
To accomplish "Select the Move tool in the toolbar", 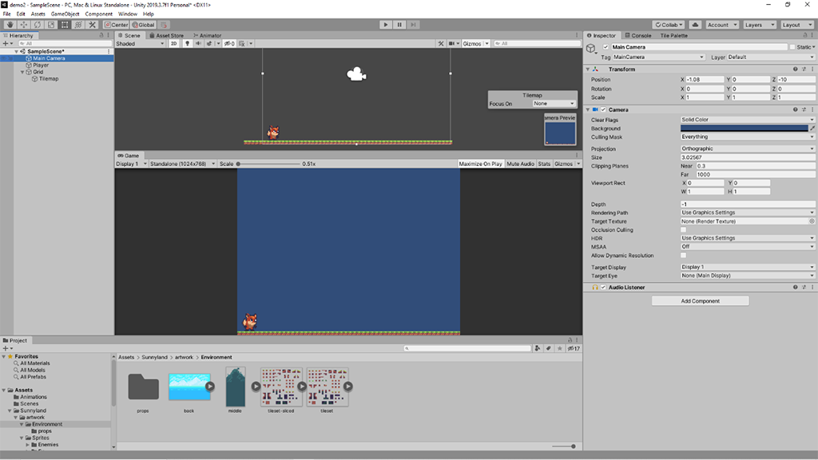I will click(x=23, y=25).
